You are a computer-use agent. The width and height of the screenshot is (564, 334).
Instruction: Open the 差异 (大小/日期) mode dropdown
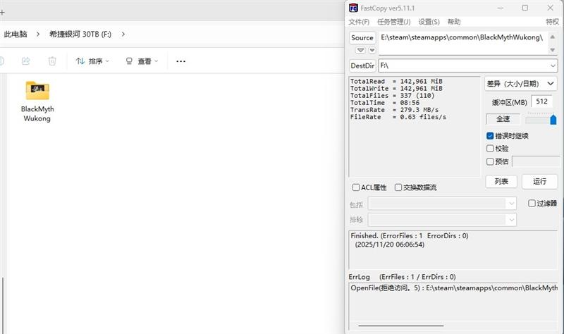tap(520, 84)
